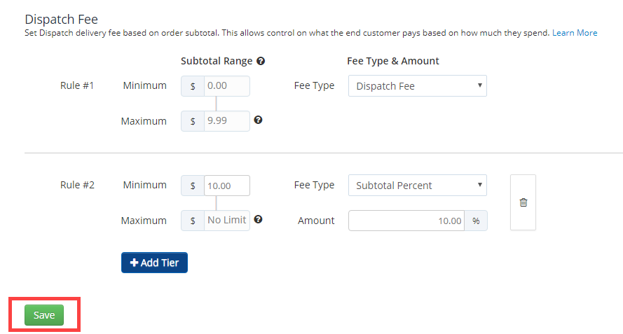
Task: Open the Learn More link
Action: tap(575, 33)
